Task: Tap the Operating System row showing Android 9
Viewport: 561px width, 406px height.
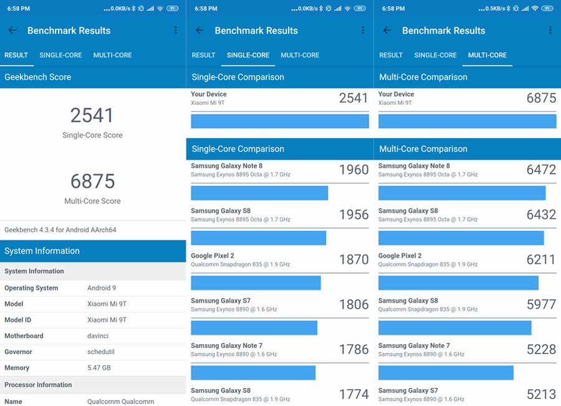Action: [93, 288]
